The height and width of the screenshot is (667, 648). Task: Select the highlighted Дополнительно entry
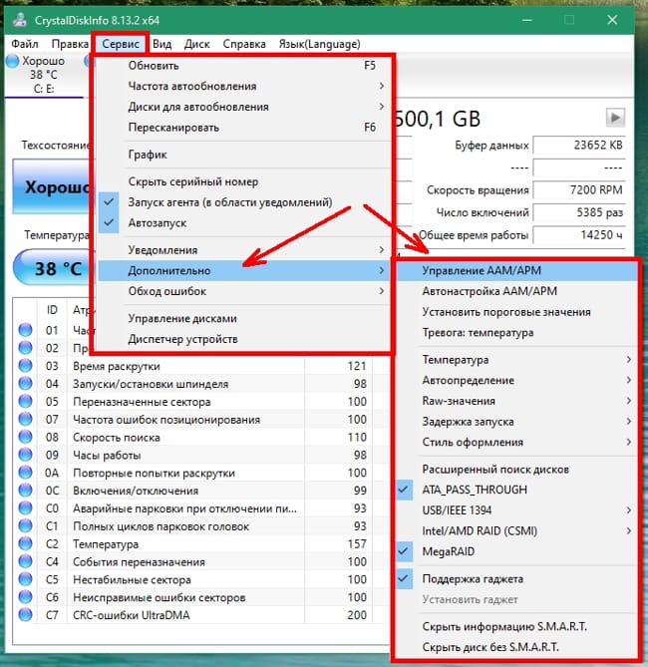coord(244,270)
